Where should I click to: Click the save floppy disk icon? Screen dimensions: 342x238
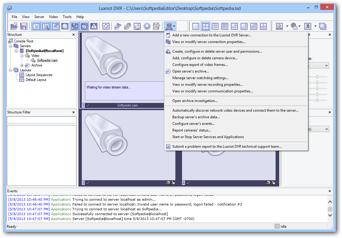pyautogui.click(x=24, y=26)
